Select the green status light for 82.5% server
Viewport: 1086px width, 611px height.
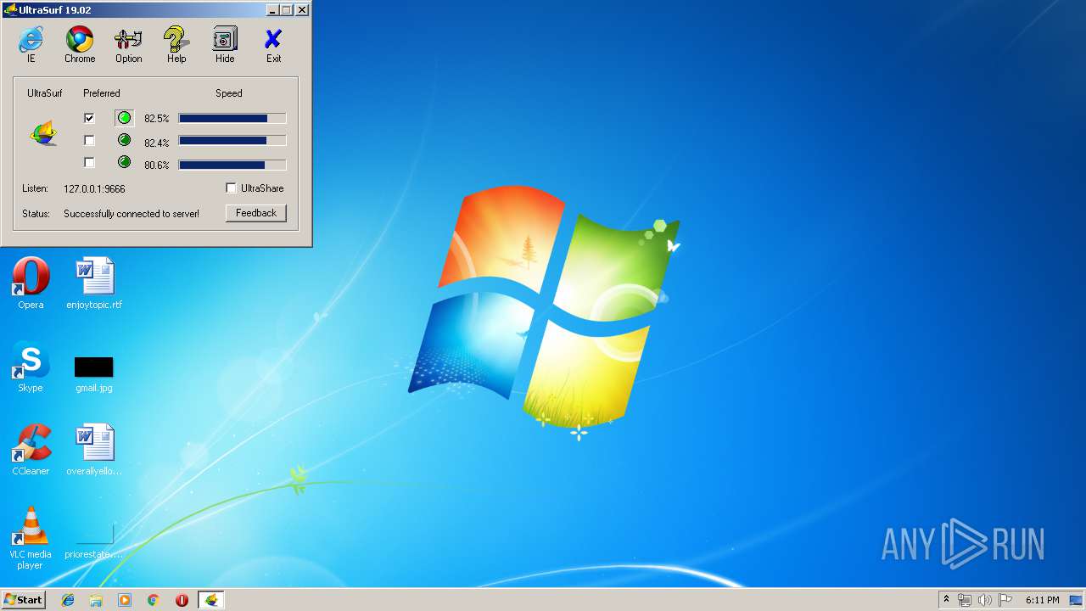coord(124,118)
